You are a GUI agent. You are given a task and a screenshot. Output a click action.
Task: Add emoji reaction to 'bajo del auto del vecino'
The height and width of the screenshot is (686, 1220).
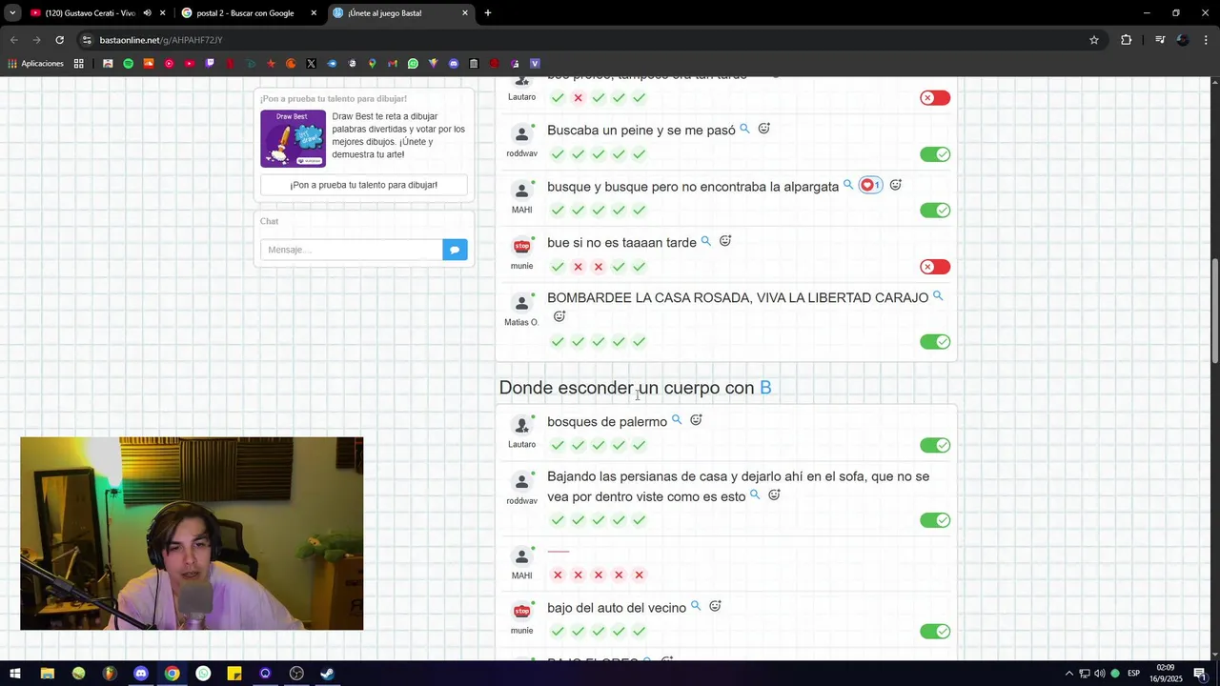[x=715, y=606]
